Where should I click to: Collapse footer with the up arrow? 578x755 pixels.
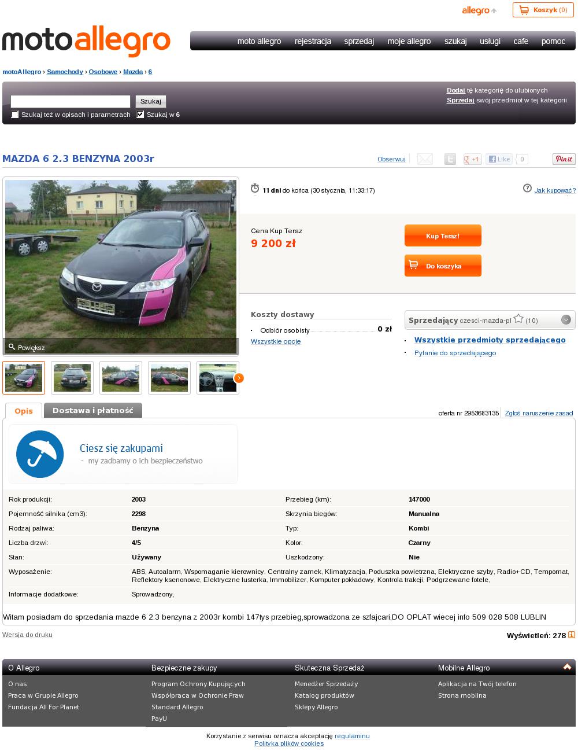568,667
